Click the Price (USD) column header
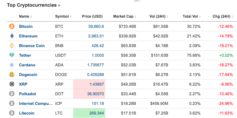Screen dimensions: 237x118 coord(92,17)
